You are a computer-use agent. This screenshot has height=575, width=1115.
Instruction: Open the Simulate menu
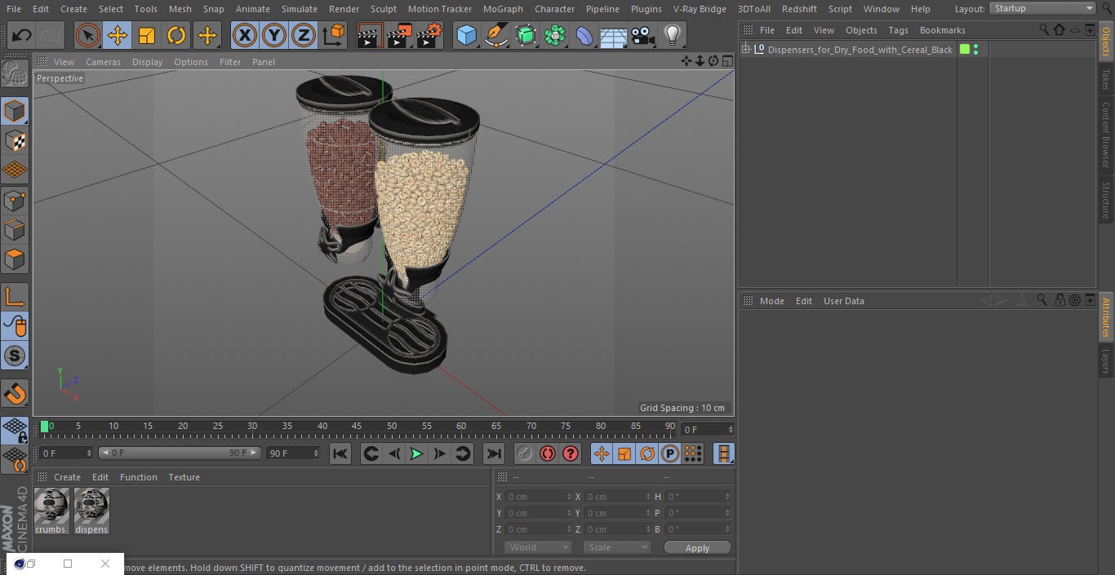pos(300,9)
